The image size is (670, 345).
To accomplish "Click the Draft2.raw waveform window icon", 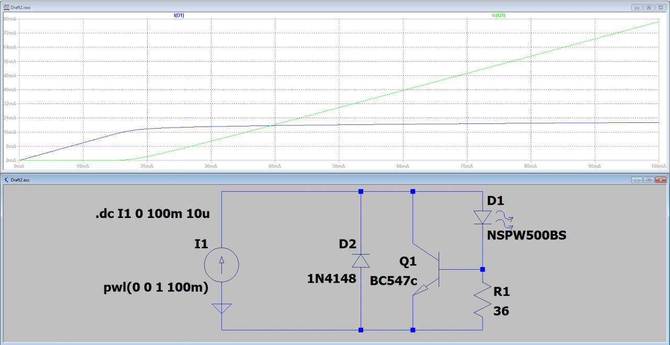I will point(6,7).
